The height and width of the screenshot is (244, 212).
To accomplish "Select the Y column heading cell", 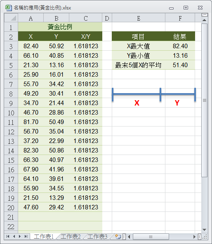I will tap(56, 36).
